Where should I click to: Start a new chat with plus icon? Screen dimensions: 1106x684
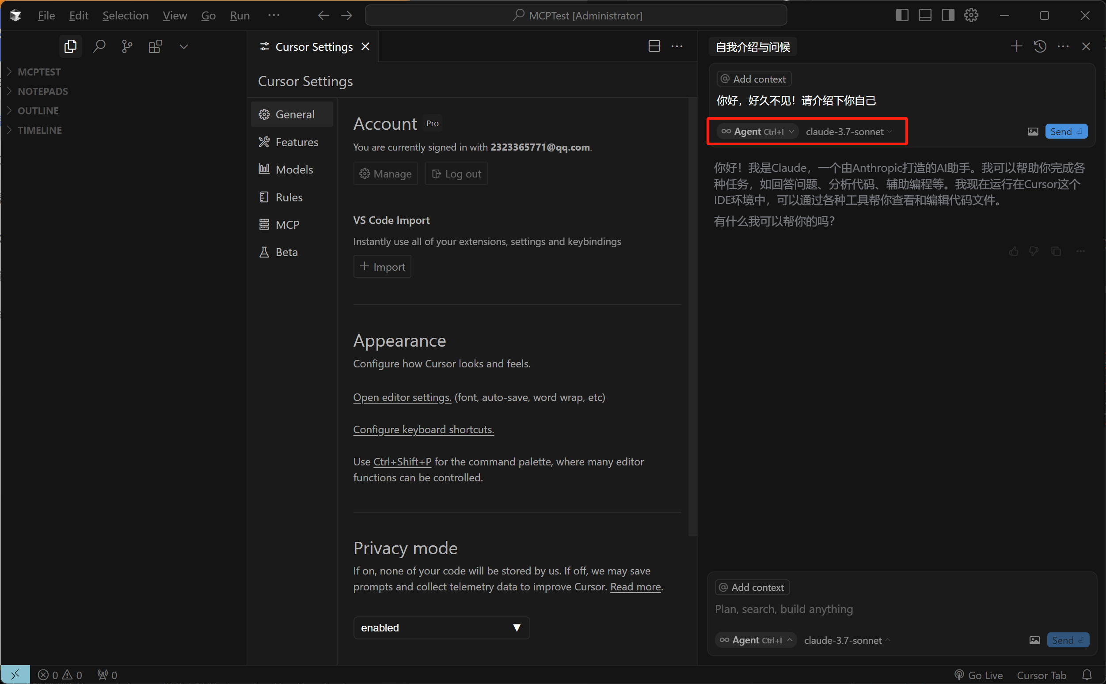tap(1016, 47)
